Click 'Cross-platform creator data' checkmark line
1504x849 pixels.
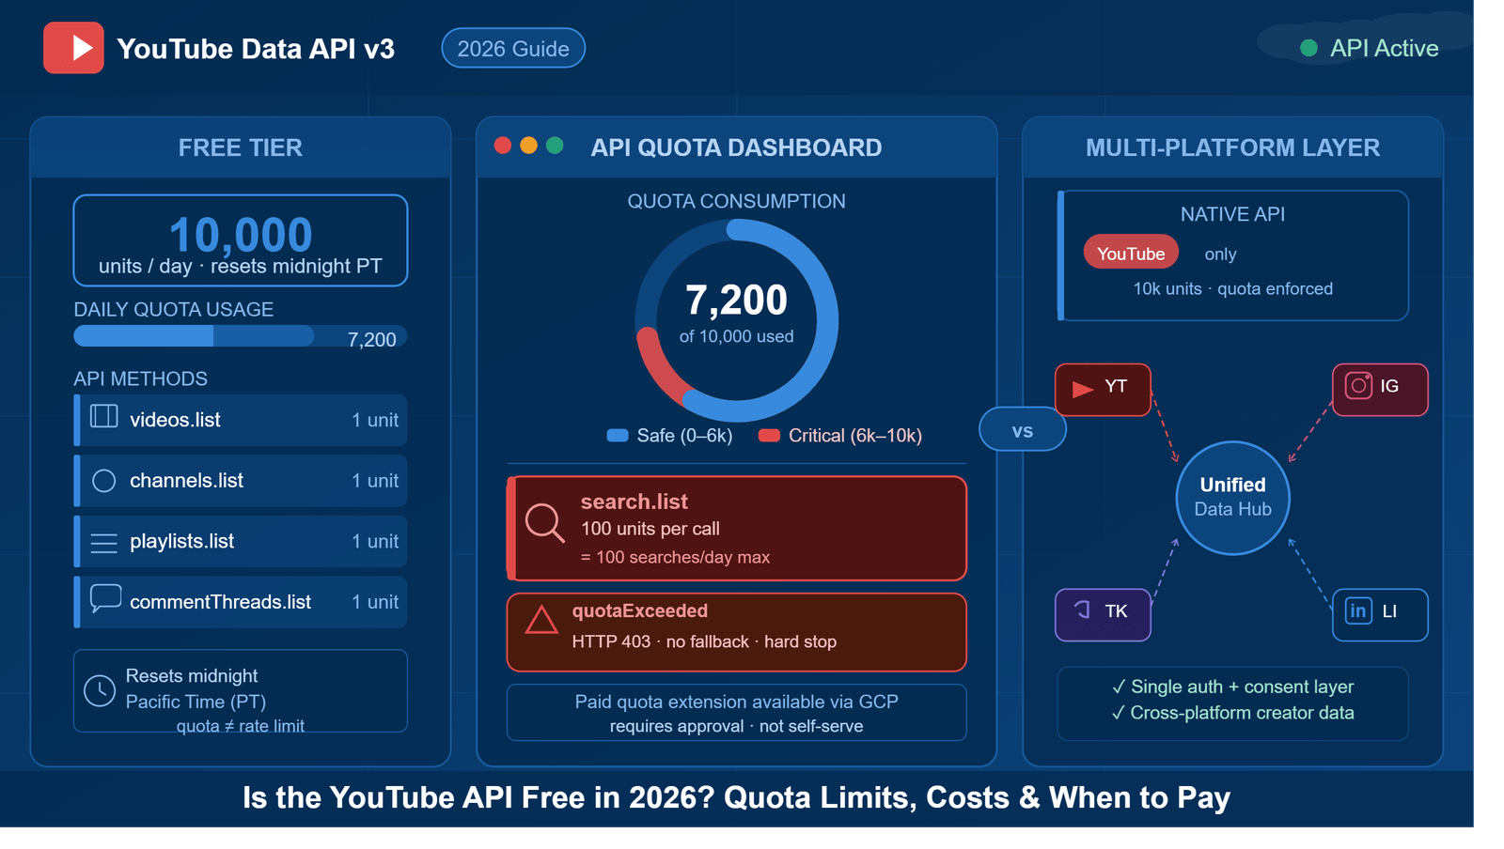point(1232,713)
